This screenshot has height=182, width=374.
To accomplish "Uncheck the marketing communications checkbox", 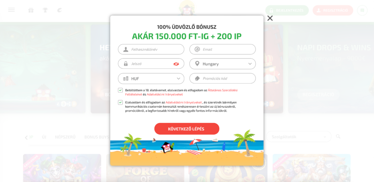I will [x=120, y=102].
